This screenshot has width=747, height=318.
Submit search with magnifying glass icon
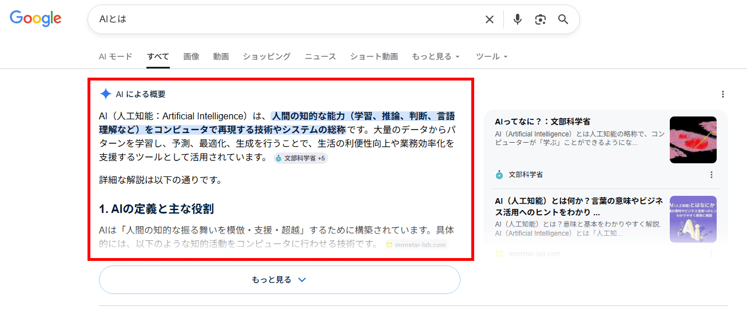(563, 19)
